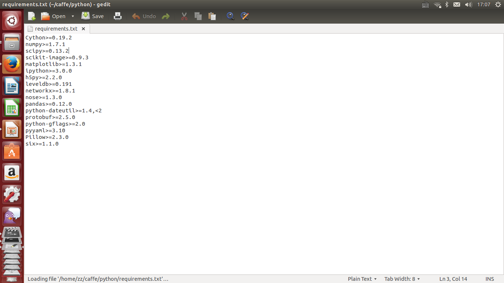Click the Copy icon in toolbar
The height and width of the screenshot is (283, 504).
198,16
